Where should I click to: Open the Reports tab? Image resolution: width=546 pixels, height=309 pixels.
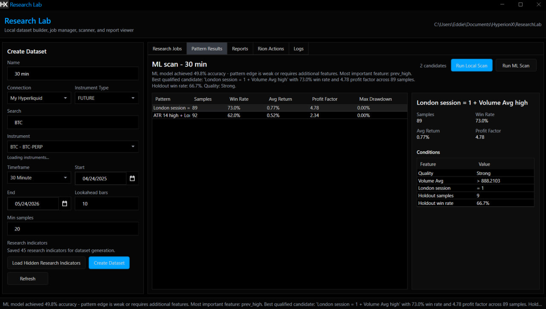tap(240, 49)
